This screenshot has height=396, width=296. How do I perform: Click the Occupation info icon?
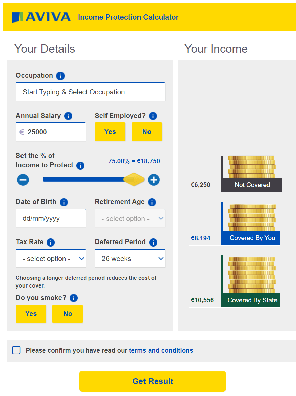click(x=60, y=76)
